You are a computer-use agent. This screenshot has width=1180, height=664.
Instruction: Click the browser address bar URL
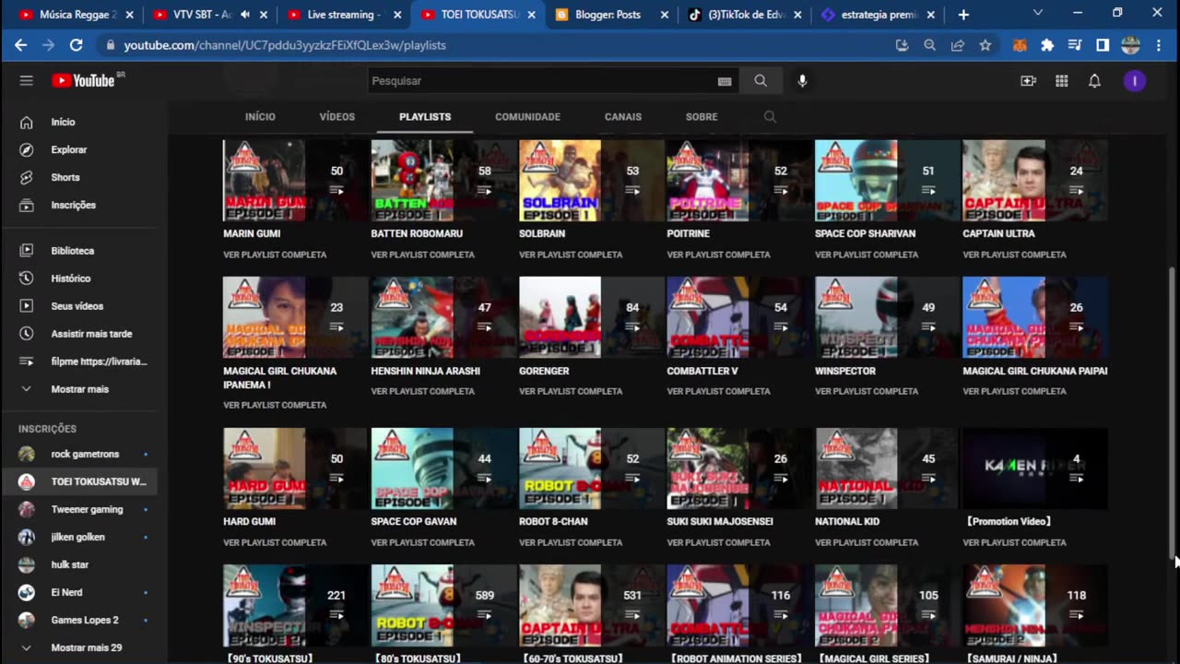point(285,45)
